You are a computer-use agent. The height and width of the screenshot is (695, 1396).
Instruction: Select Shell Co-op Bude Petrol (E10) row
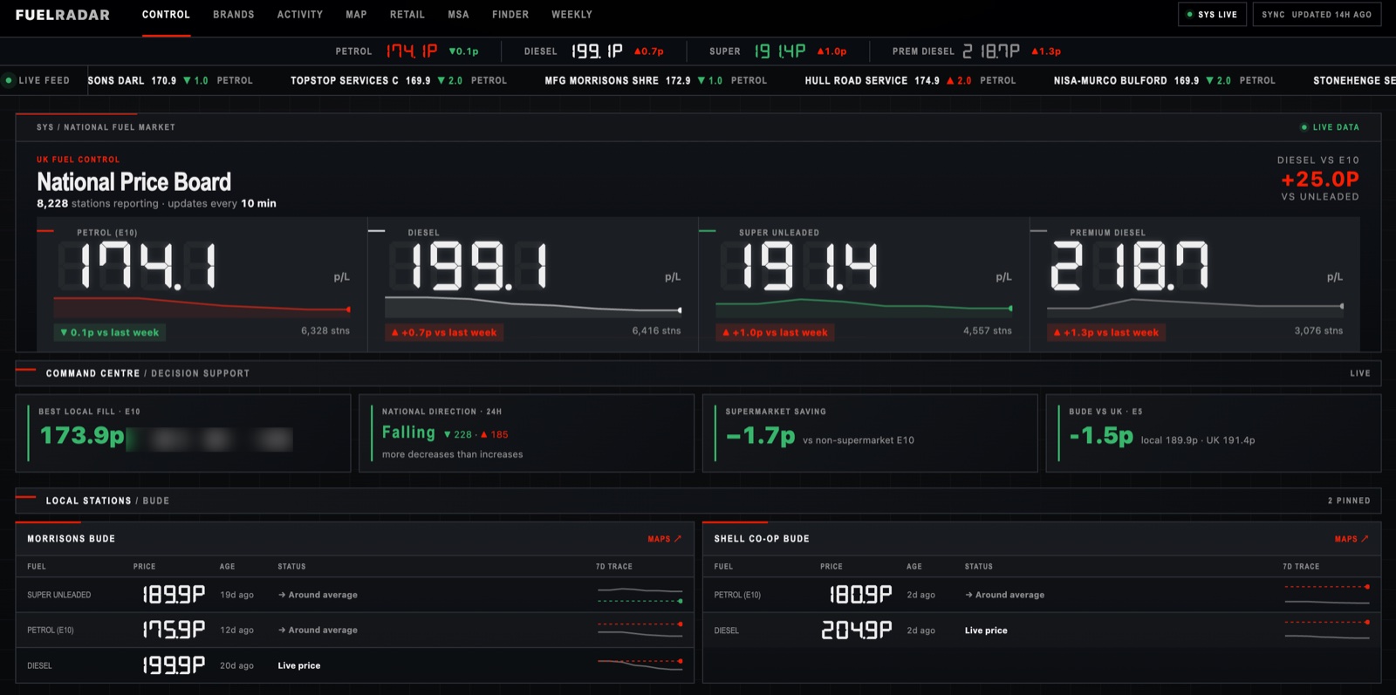point(1042,595)
